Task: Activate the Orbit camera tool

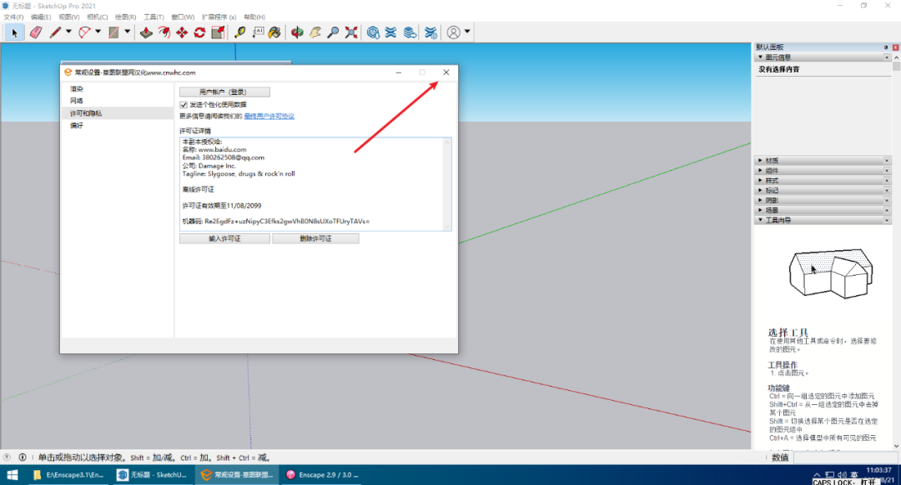Action: click(x=297, y=32)
